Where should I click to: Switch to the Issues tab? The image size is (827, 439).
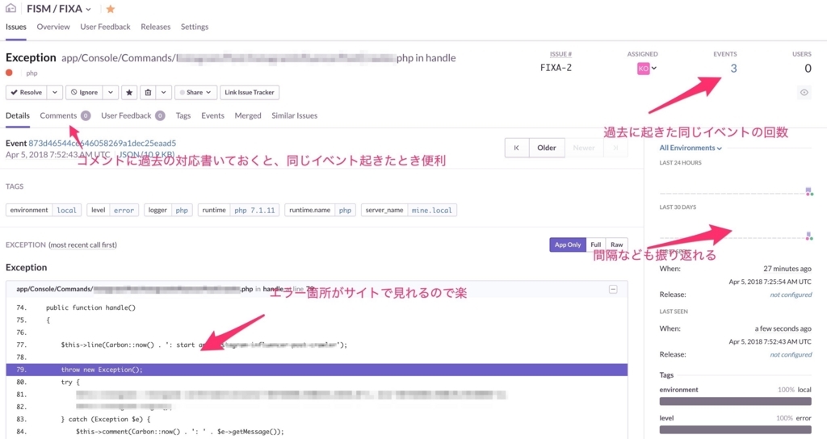point(16,27)
